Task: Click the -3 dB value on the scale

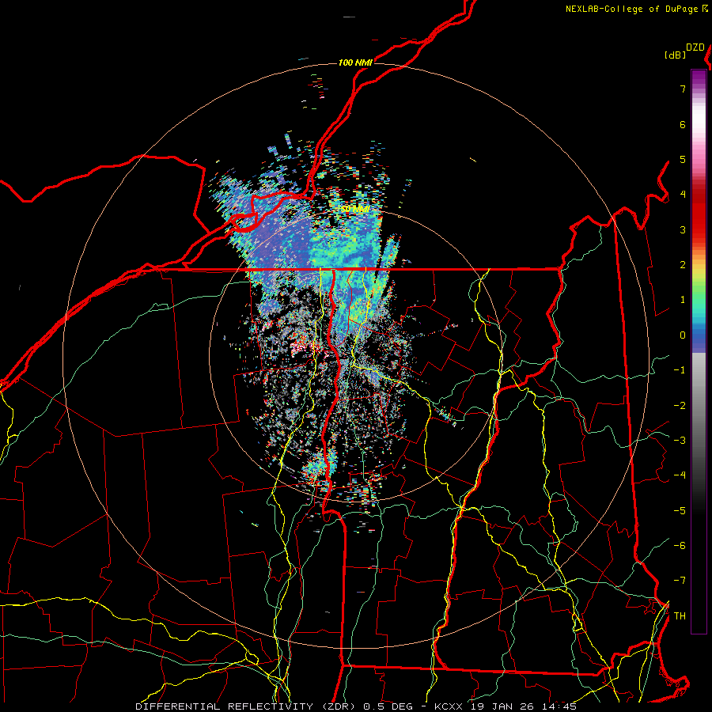Action: pos(680,441)
